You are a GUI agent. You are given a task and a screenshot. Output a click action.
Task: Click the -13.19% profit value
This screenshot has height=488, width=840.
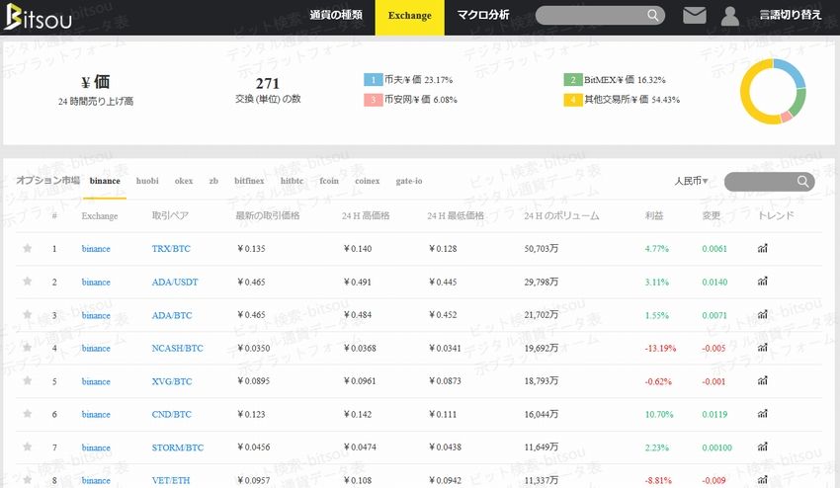660,348
